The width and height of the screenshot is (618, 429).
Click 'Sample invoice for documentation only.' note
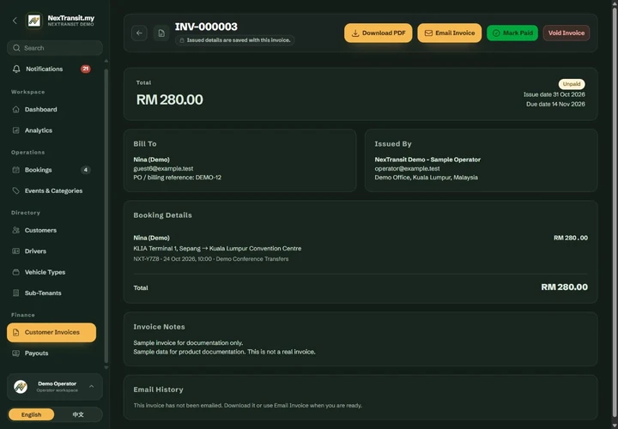(188, 342)
